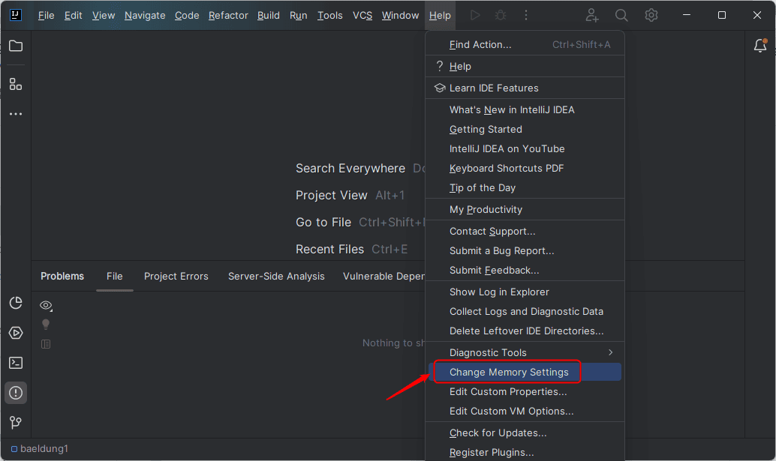Image resolution: width=776 pixels, height=461 pixels.
Task: Switch to Server-Side Analysis tab
Action: click(x=276, y=276)
